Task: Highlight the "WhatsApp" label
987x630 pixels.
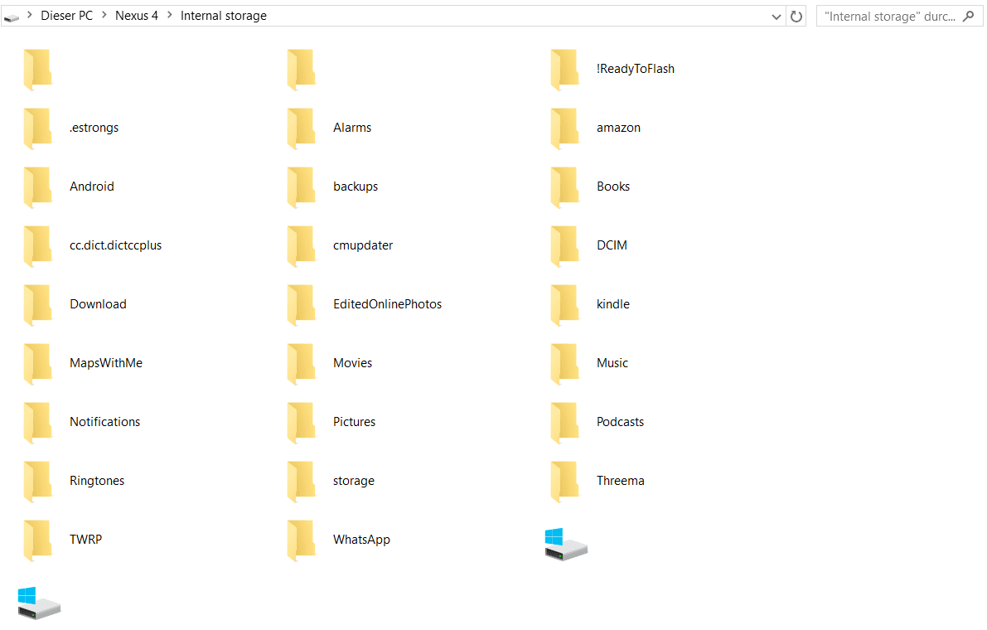Action: pyautogui.click(x=361, y=540)
